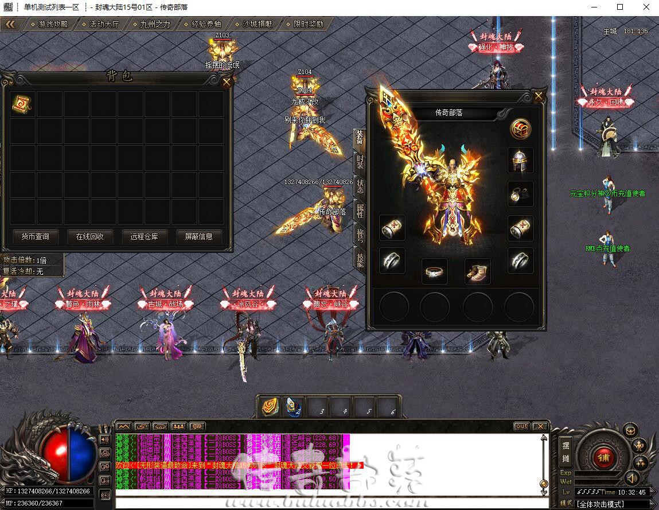The width and height of the screenshot is (659, 510).
Task: Close the chat window with X button
Action: 540,426
